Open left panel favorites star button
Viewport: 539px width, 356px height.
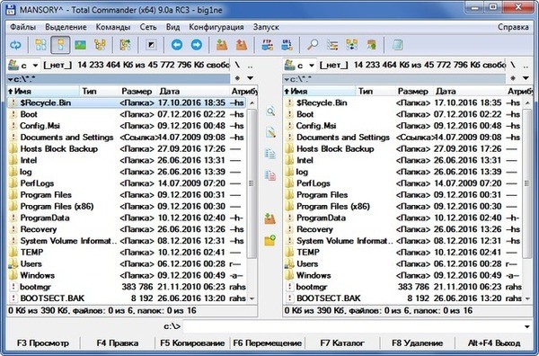click(x=237, y=78)
